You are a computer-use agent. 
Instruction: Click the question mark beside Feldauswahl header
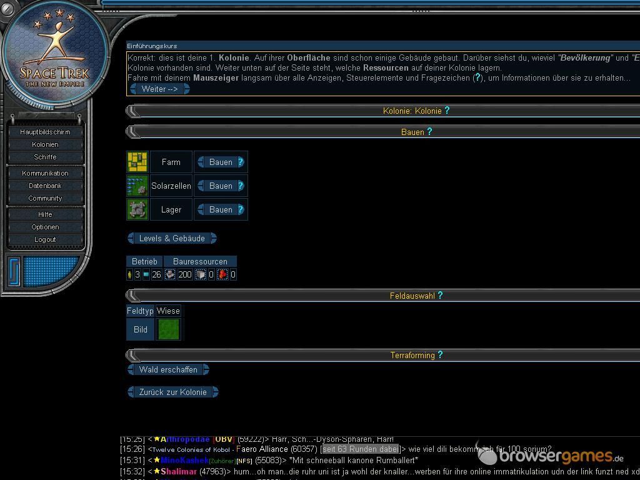440,295
